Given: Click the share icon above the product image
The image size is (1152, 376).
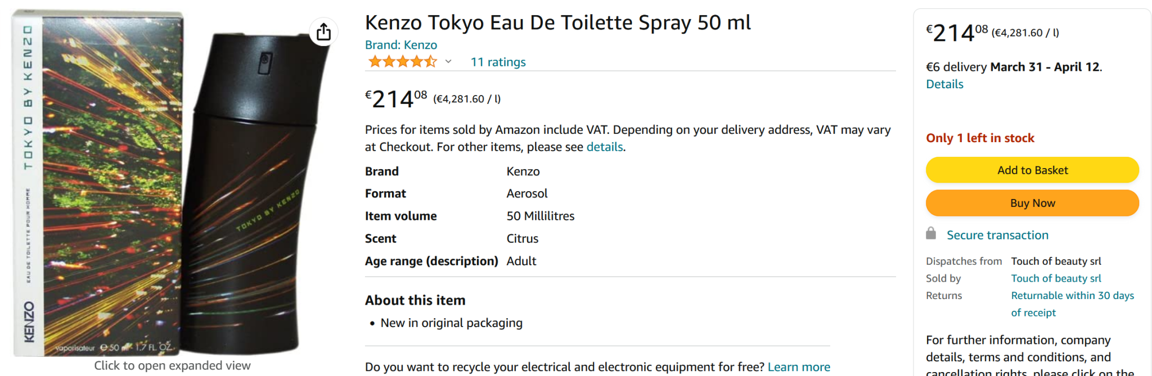Looking at the screenshot, I should [323, 32].
